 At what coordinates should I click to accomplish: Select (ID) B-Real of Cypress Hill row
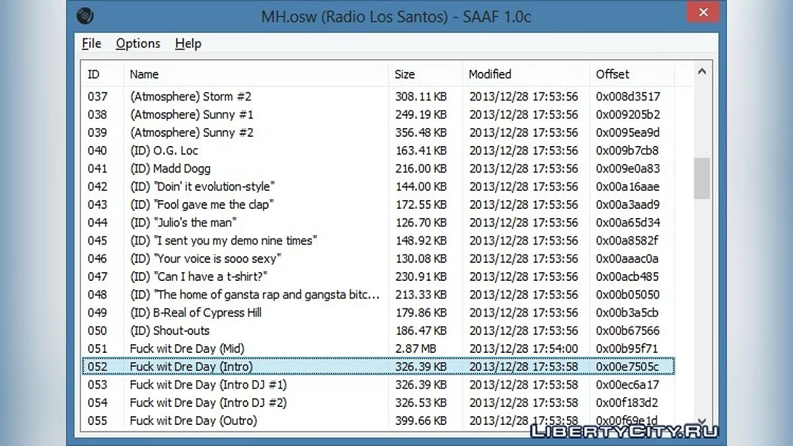pos(196,313)
